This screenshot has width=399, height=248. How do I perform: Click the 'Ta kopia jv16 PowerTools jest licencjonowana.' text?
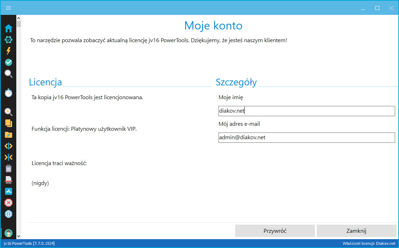coord(87,97)
